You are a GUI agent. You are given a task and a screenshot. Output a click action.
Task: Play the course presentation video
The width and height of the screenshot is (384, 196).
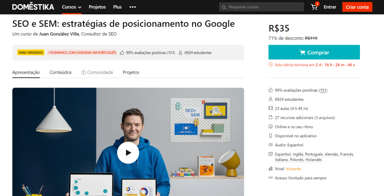pos(128,153)
